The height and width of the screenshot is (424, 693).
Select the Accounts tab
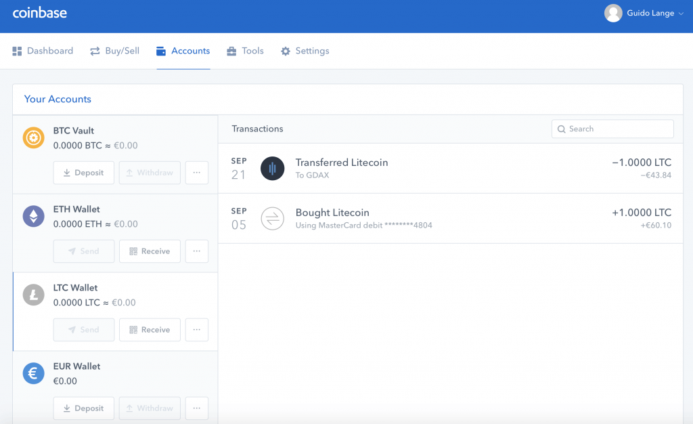click(183, 51)
